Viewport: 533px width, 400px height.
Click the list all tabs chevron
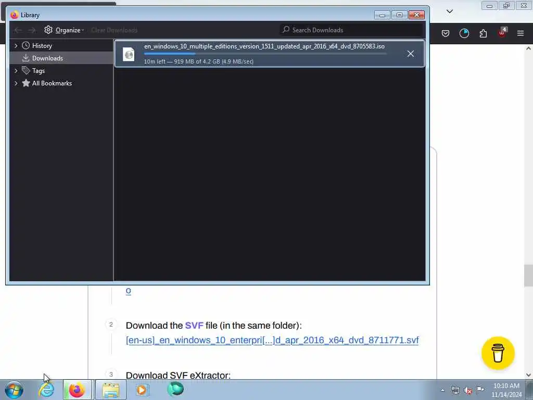pos(449,11)
